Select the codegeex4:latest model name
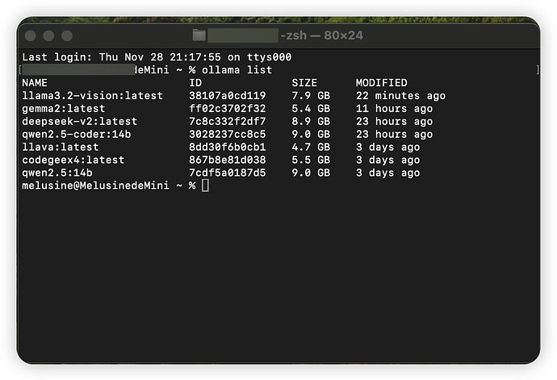Viewport: 557px width, 380px height. [x=73, y=160]
